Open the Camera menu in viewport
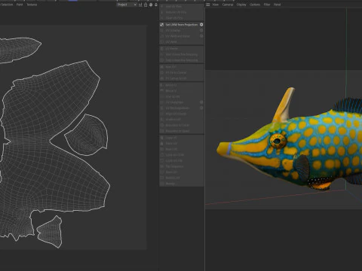This screenshot has height=271, width=362. (x=228, y=5)
